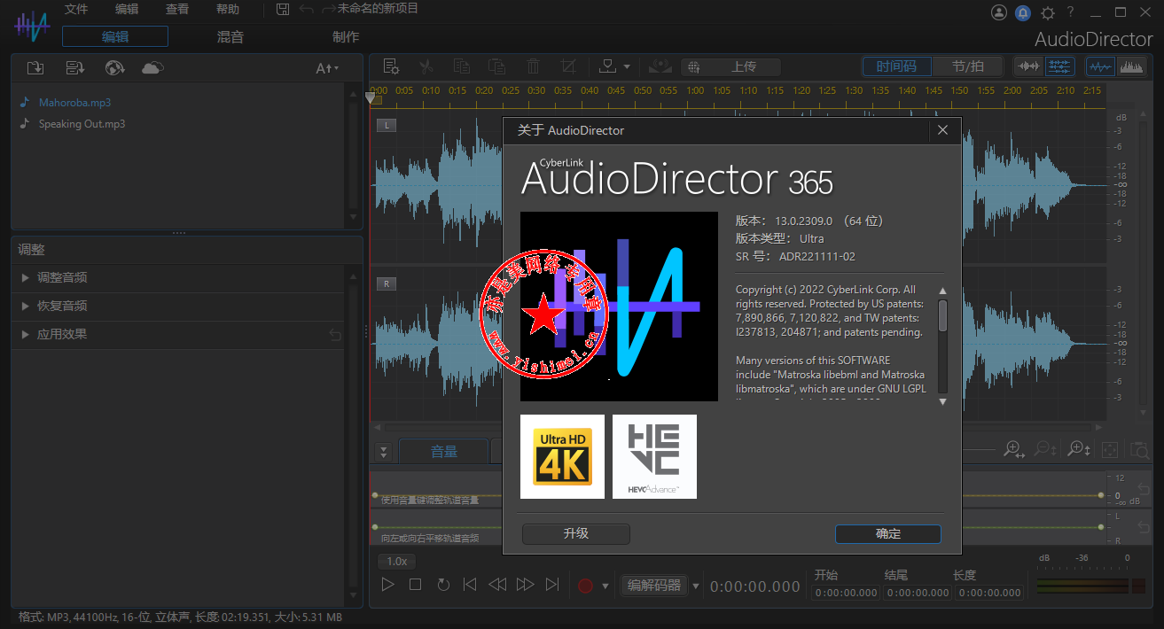
Task: Click the CyberLink Cloud icon
Action: coord(153,68)
